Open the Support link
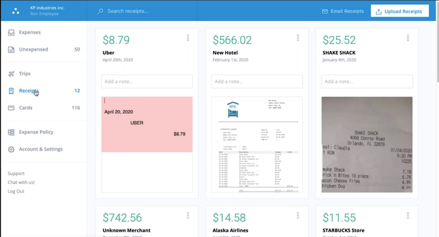This screenshot has height=237, width=439. 16,173
